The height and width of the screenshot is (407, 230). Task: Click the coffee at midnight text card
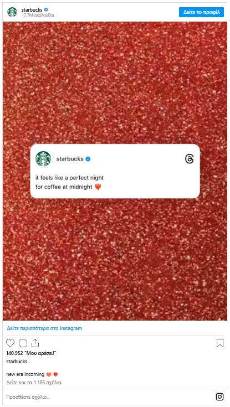(115, 171)
